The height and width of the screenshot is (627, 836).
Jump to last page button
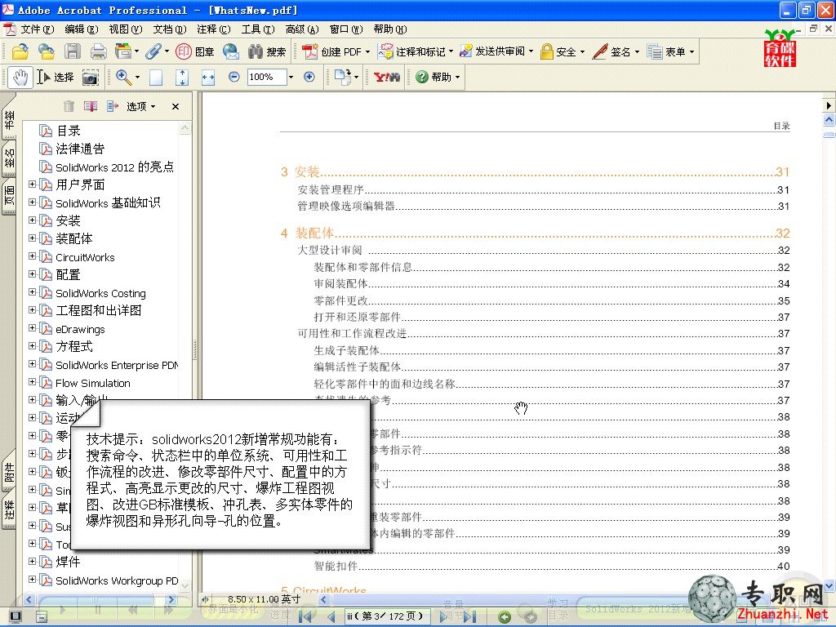tap(469, 617)
